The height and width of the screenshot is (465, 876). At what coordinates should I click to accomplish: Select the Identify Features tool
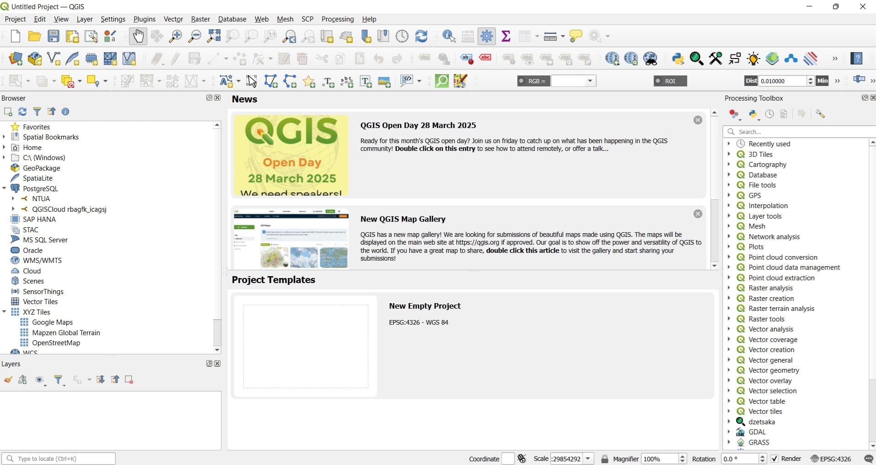449,36
